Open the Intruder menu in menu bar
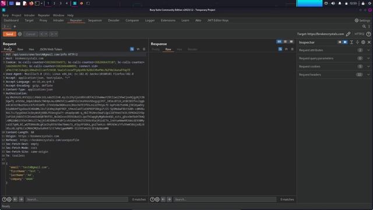This screenshot has width=373, height=210. tap(29, 15)
